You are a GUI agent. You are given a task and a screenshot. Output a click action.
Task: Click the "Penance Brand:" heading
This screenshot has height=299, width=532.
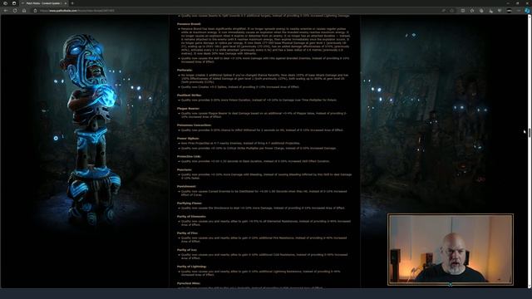tap(189, 24)
